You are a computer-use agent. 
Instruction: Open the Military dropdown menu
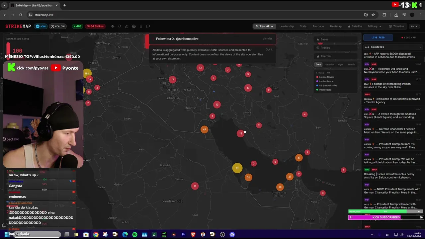375,26
